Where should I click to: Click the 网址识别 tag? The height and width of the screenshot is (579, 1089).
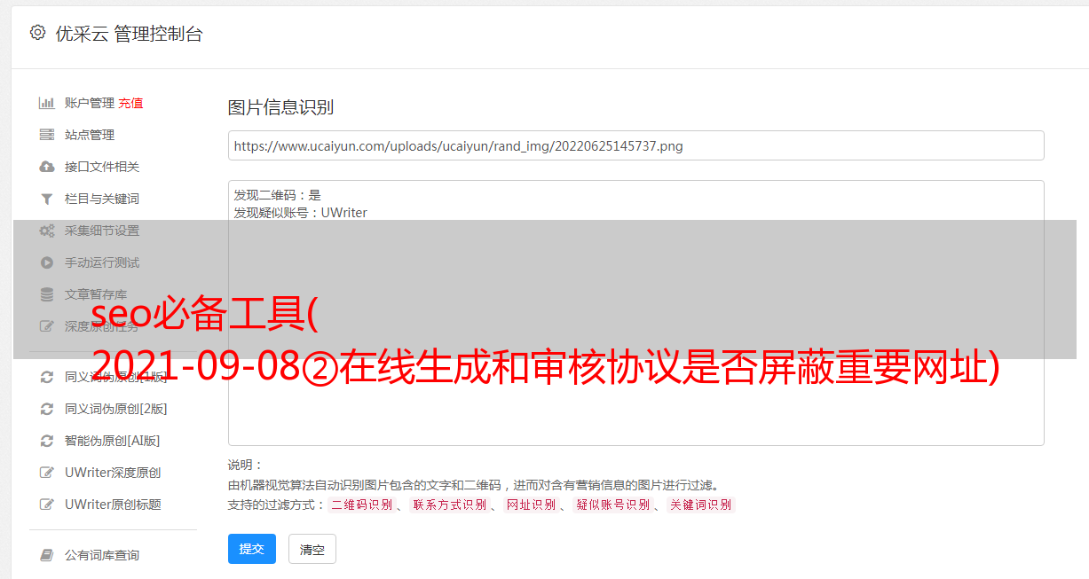point(532,505)
